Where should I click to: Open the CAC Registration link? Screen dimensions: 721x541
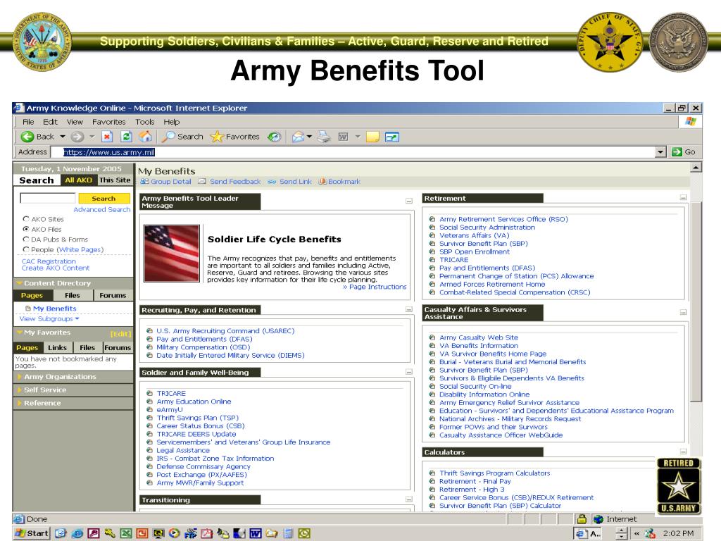click(x=49, y=261)
